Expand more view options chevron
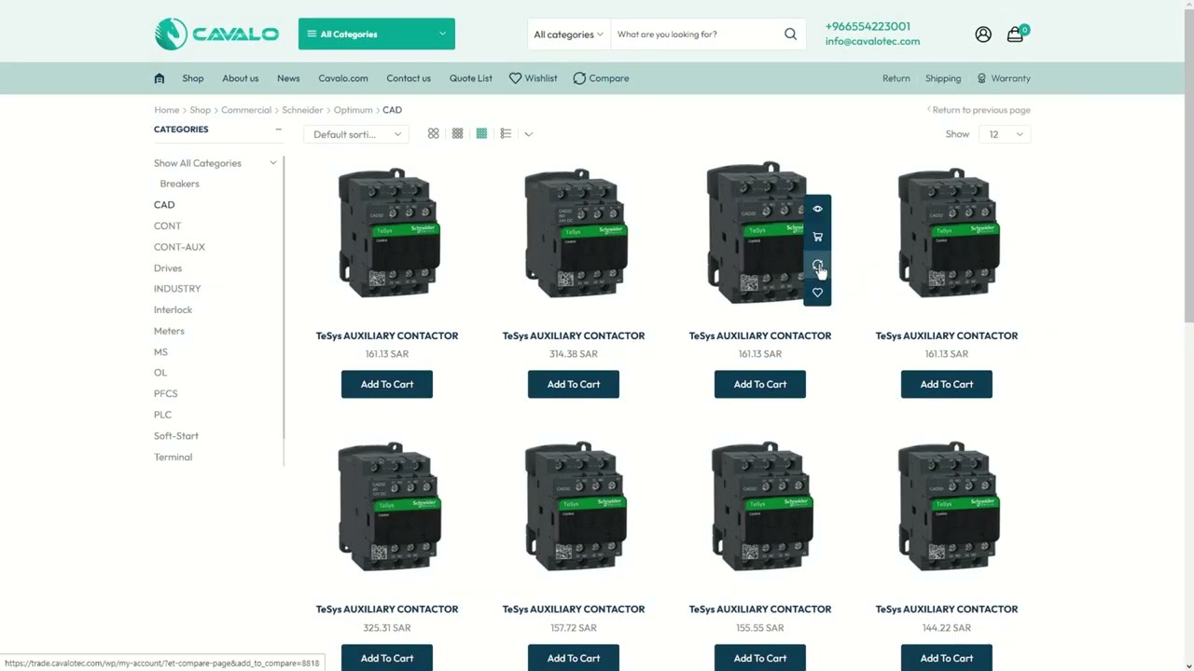1194x671 pixels. click(x=528, y=134)
